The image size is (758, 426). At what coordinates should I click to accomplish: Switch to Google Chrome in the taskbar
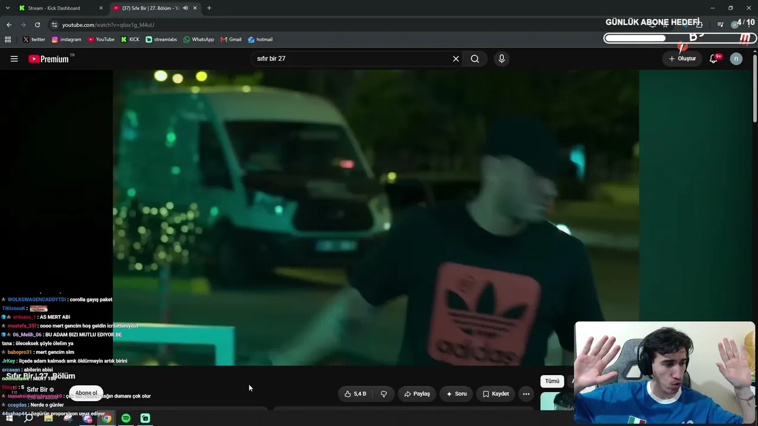pyautogui.click(x=107, y=418)
